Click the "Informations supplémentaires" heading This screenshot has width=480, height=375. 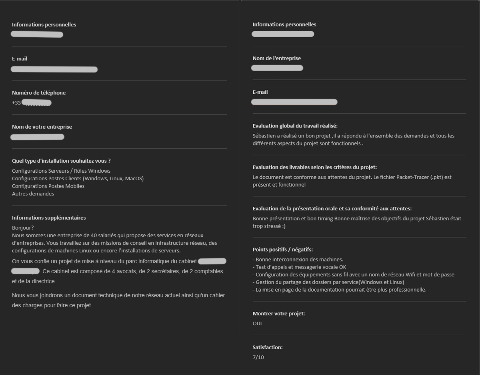coord(49,218)
